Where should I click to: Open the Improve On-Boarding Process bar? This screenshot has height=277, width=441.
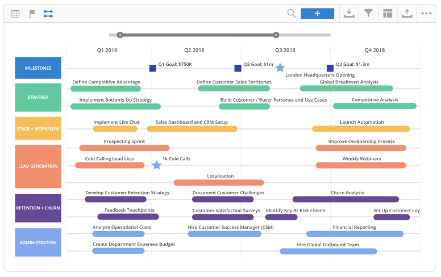point(361,148)
